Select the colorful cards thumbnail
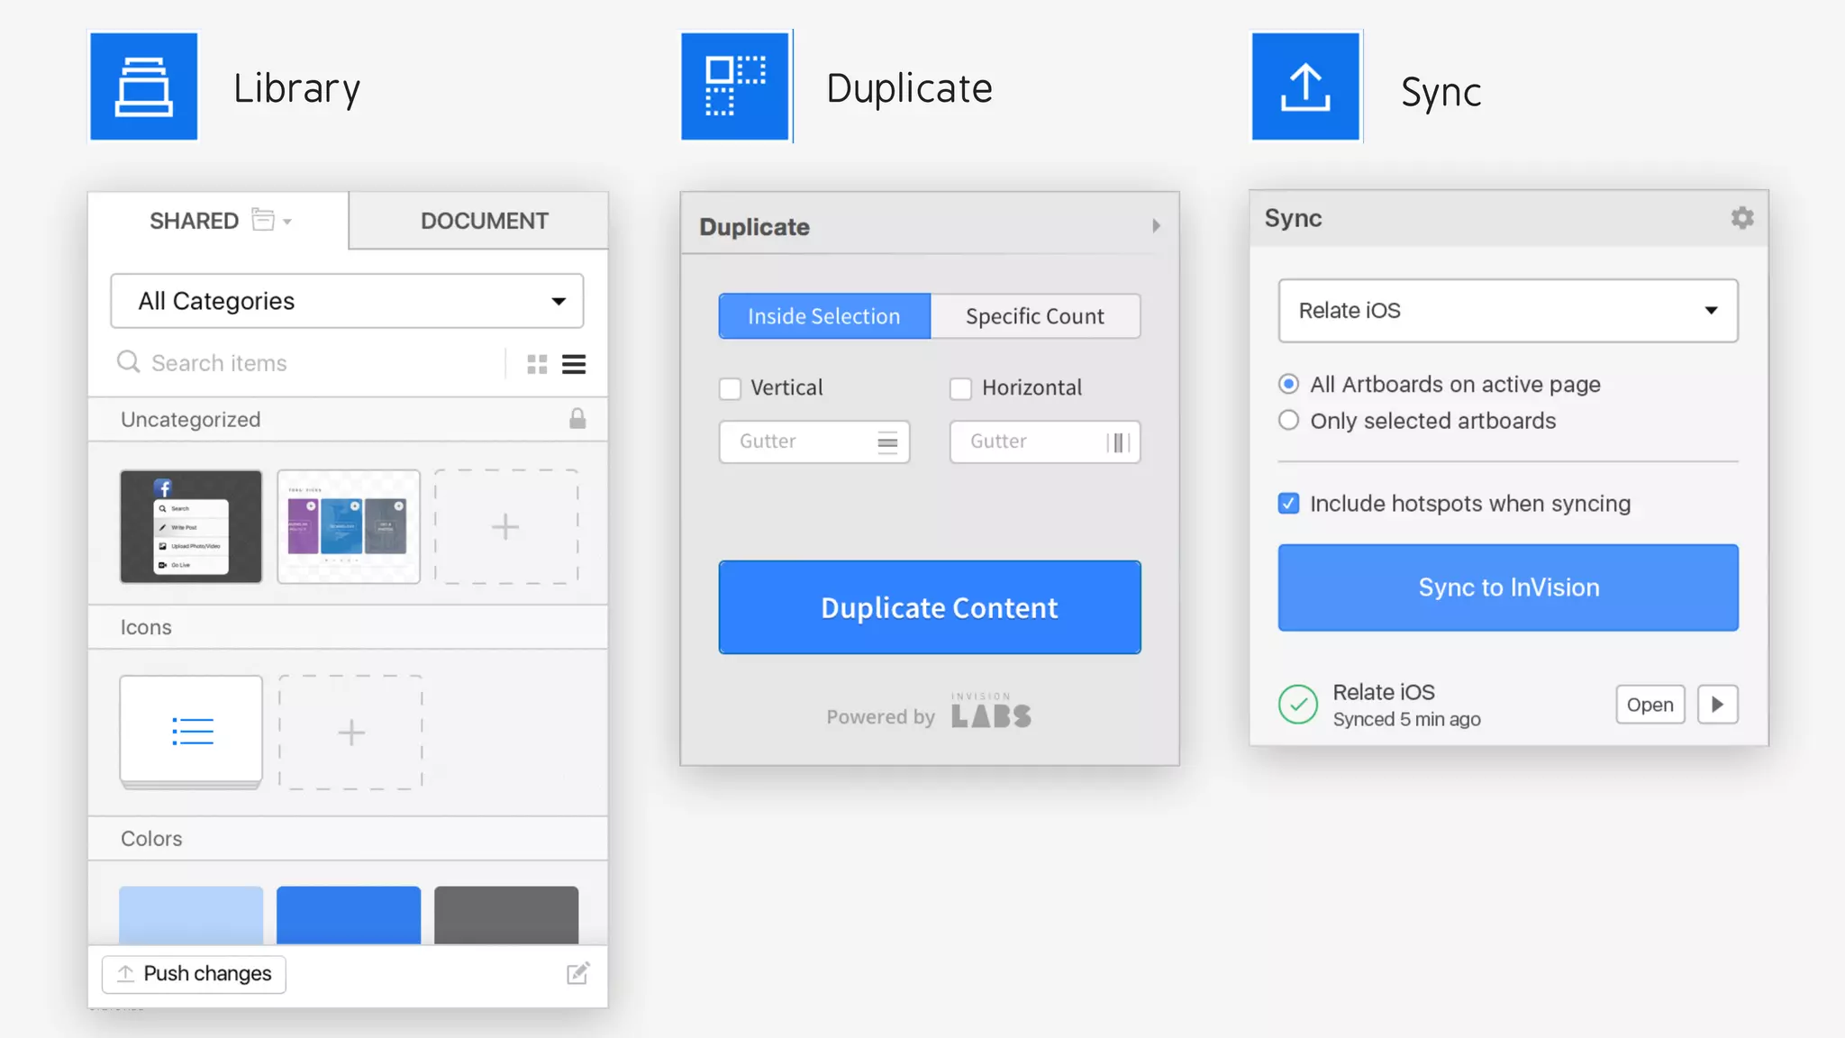The height and width of the screenshot is (1038, 1845). 349,526
